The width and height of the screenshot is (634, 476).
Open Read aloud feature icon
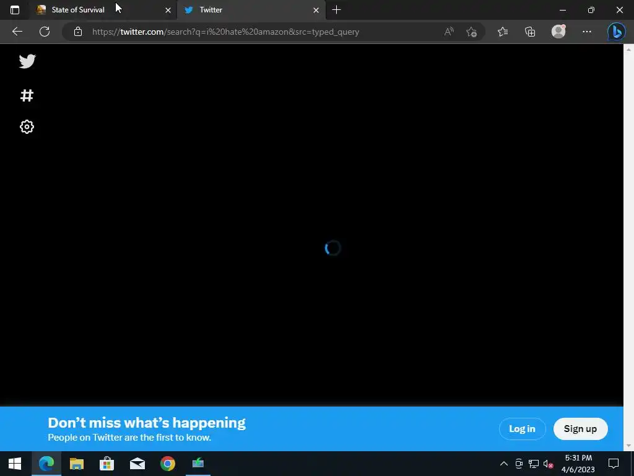coord(449,32)
